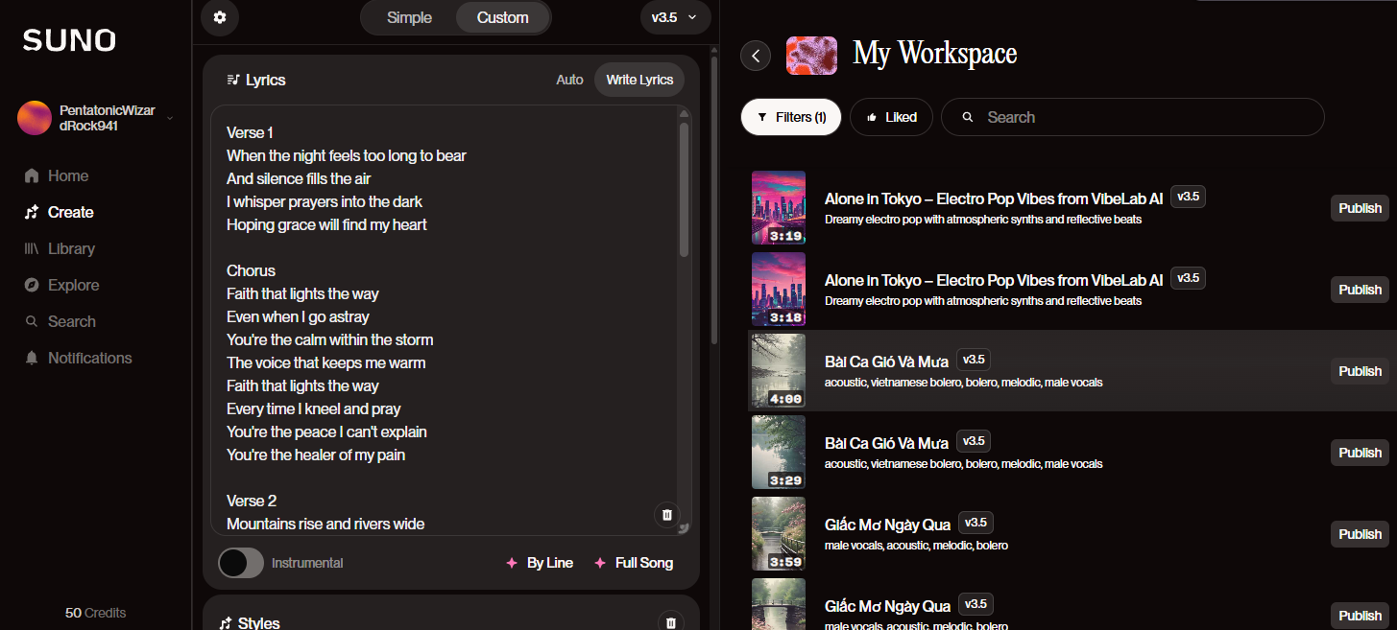Play Giấc Mơ Ngày Qua 3:59 thumbnail
Viewport: 1397px width, 630px height.
(779, 534)
